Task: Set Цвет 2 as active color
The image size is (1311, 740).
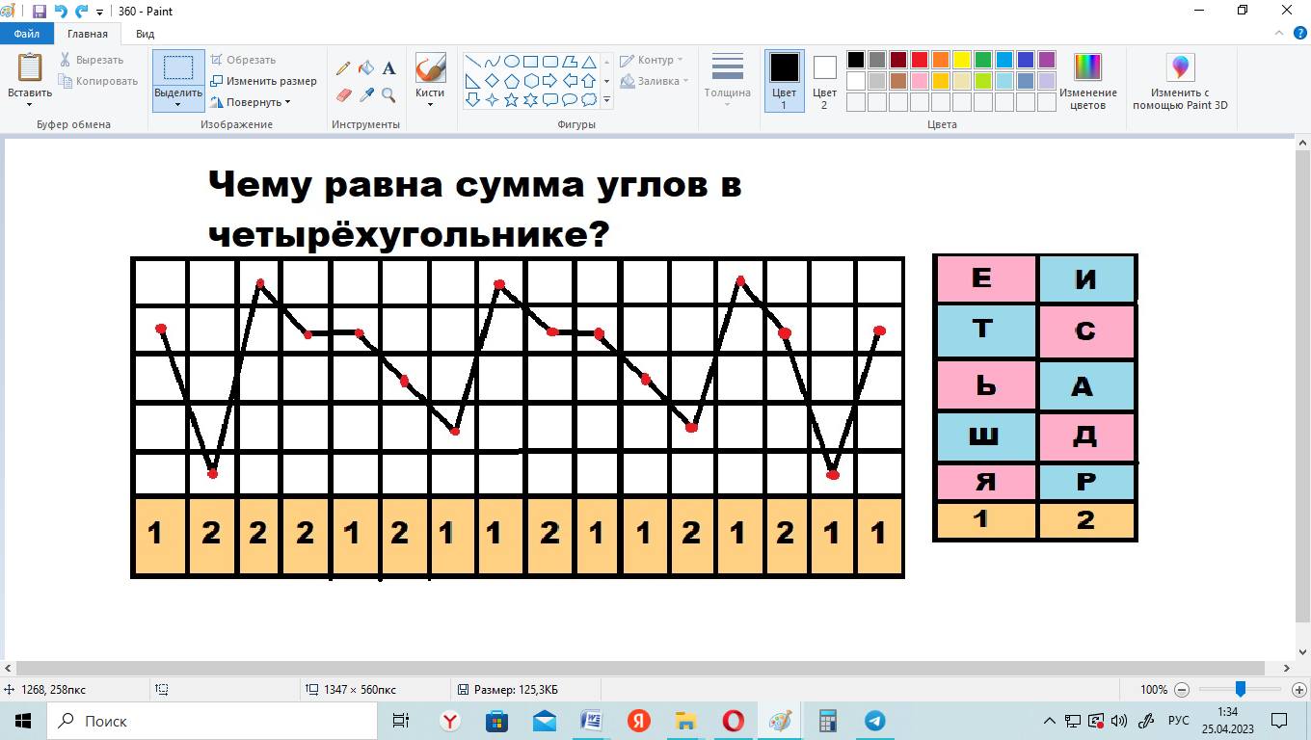Action: (x=824, y=81)
